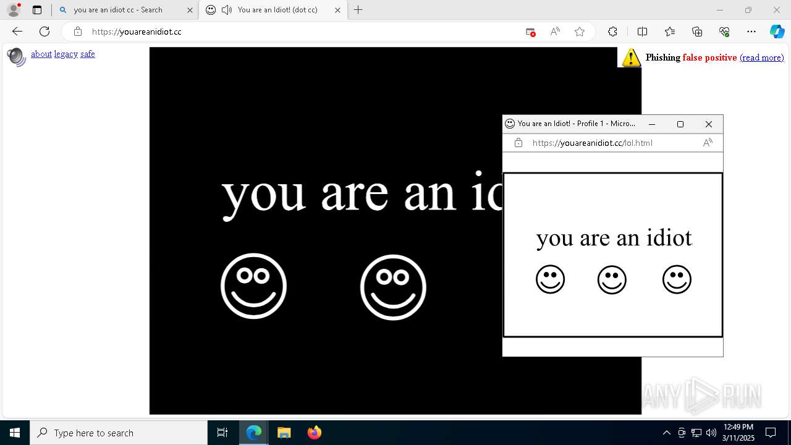This screenshot has height=445, width=791.
Task: Click the second smiley face in main page
Action: 393,287
